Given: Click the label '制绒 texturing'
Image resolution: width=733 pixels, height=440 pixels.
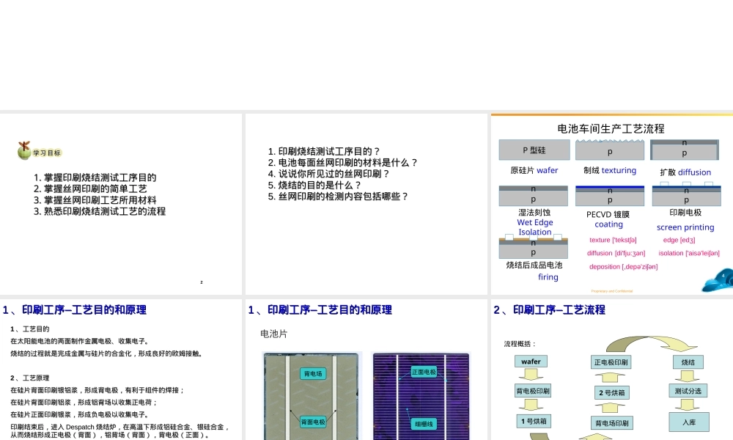Looking at the screenshot, I should (x=610, y=171).
